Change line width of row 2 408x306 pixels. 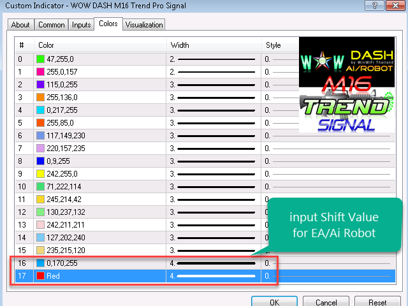point(214,85)
